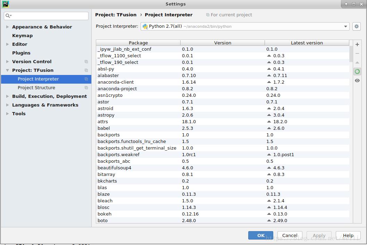The width and height of the screenshot is (367, 245).
Task: Confirm settings with the OK button
Action: pyautogui.click(x=260, y=235)
